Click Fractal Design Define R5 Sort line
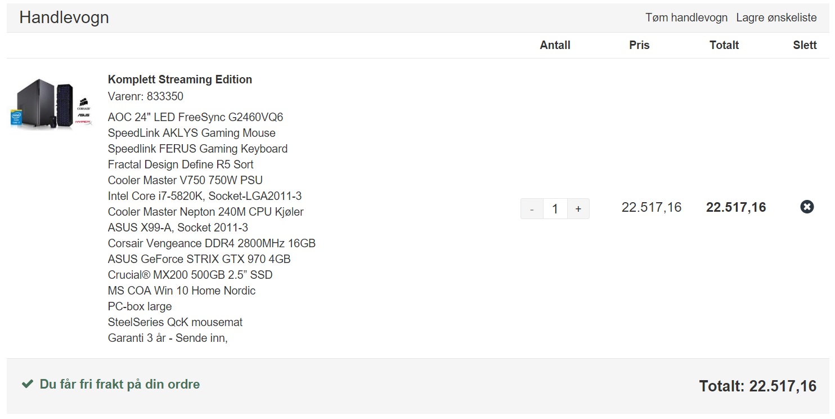Screen dimensions: 835x419 [181, 164]
